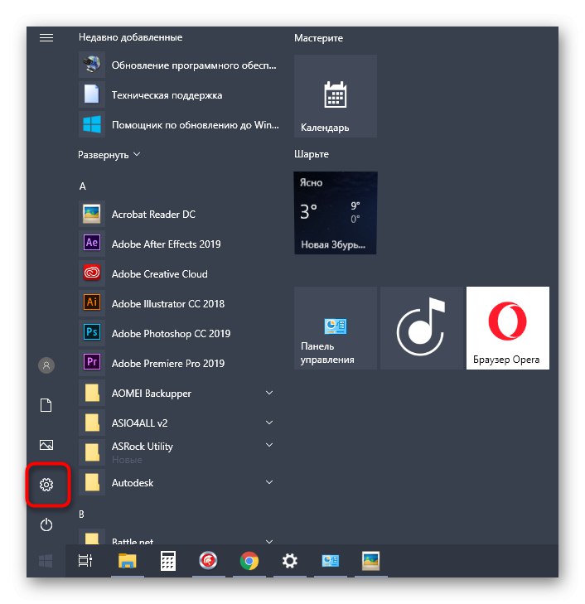Screen dimensions: 585x604
Task: Click the letter B section header
Action: [x=82, y=515]
